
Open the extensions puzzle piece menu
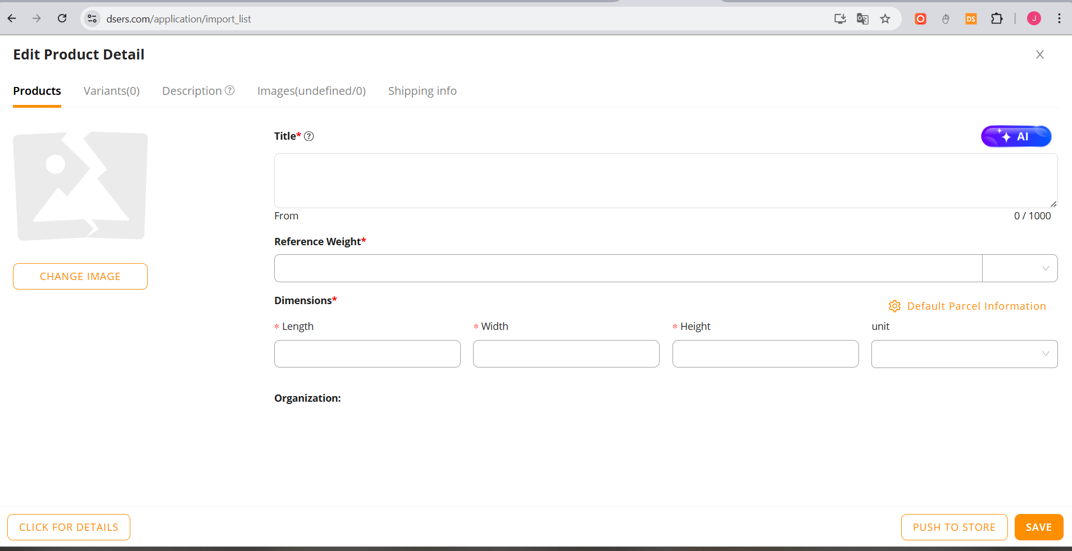[x=997, y=19]
